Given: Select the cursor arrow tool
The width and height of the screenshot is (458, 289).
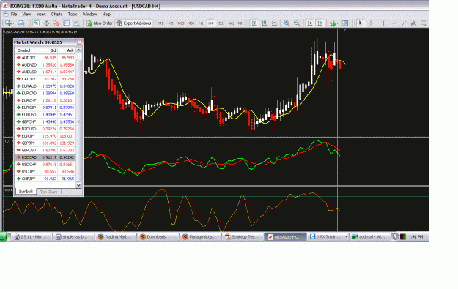Looking at the screenshot, I should click(361, 23).
